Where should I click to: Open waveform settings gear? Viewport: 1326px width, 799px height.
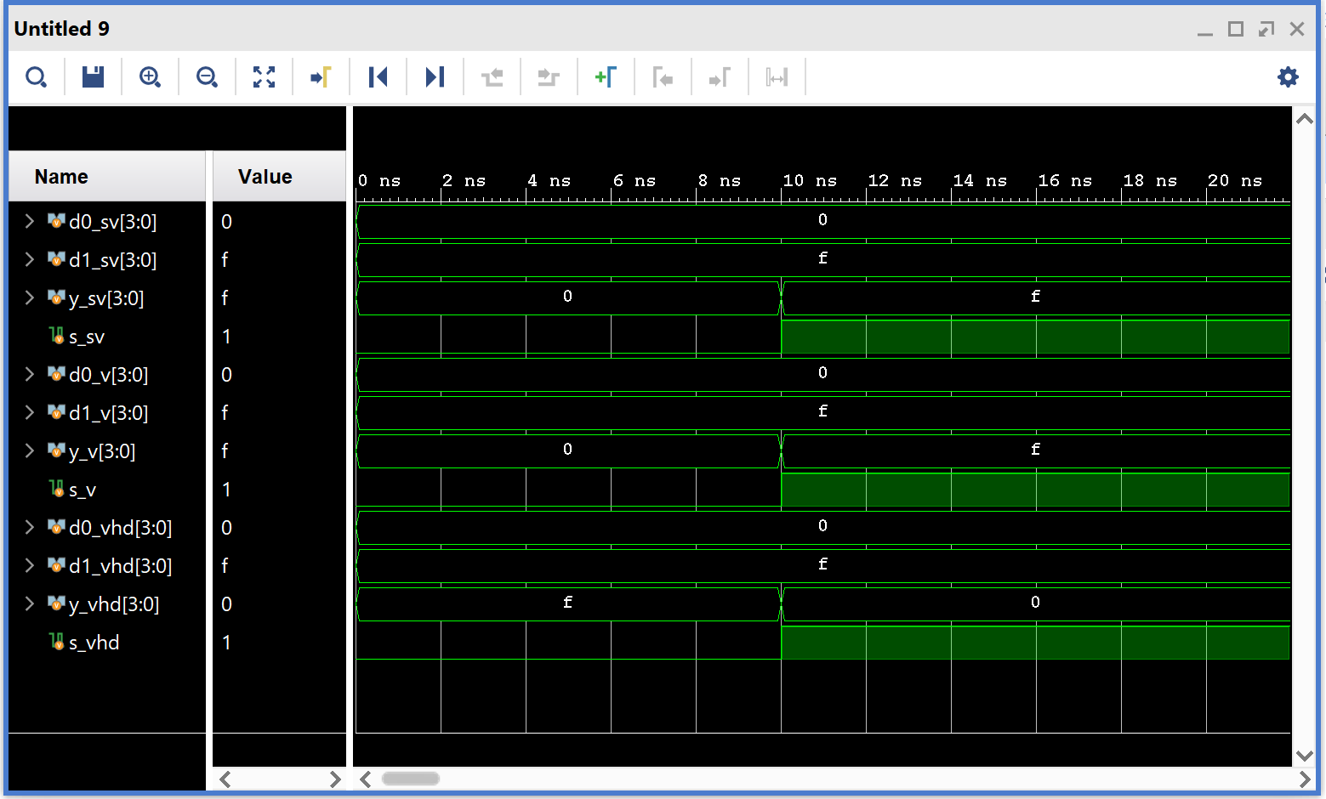[x=1288, y=77]
